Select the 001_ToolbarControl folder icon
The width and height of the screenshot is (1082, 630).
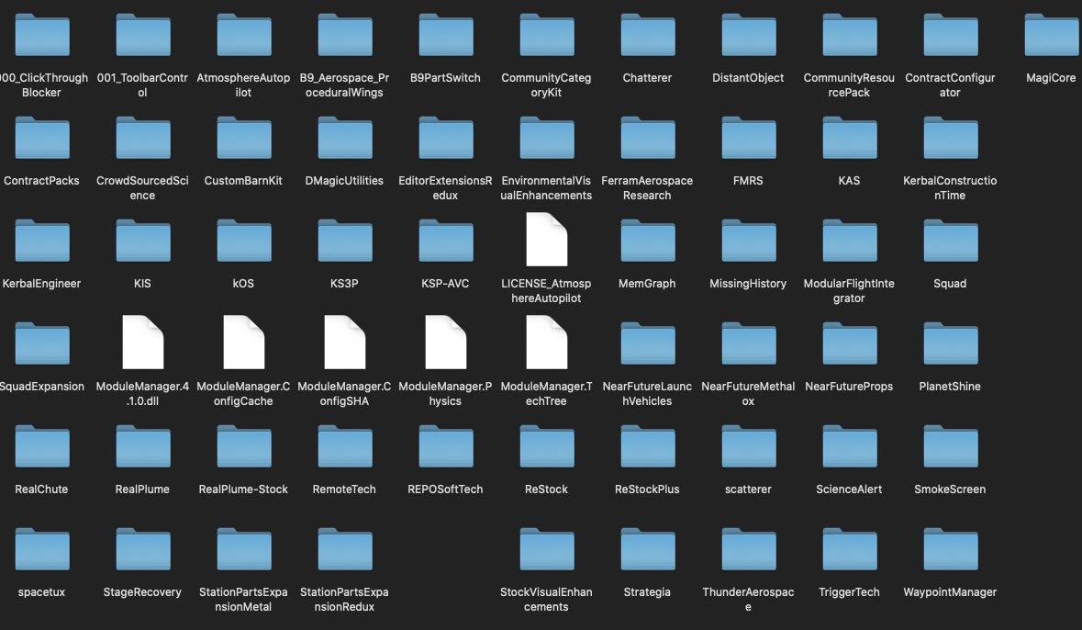coord(143,35)
